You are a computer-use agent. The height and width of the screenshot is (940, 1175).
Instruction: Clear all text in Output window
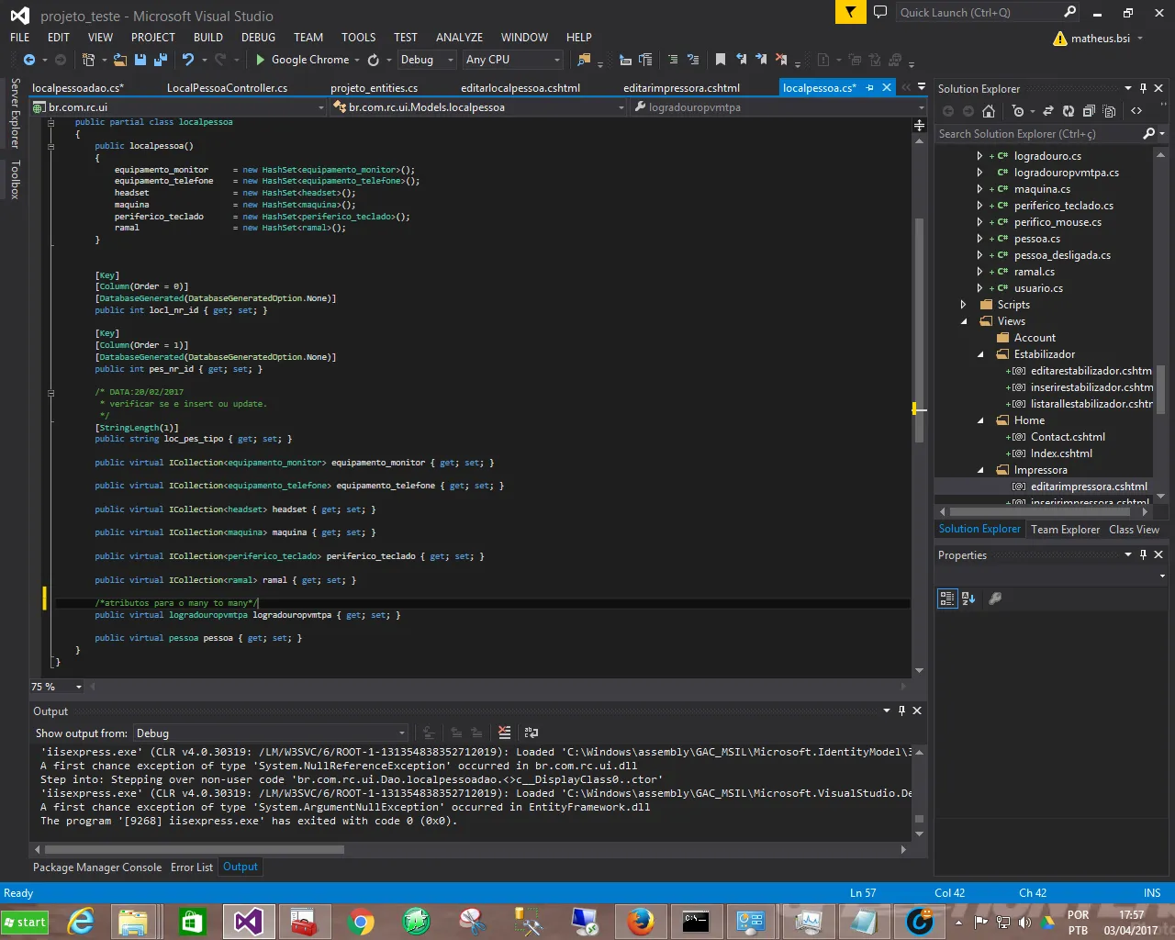[504, 733]
